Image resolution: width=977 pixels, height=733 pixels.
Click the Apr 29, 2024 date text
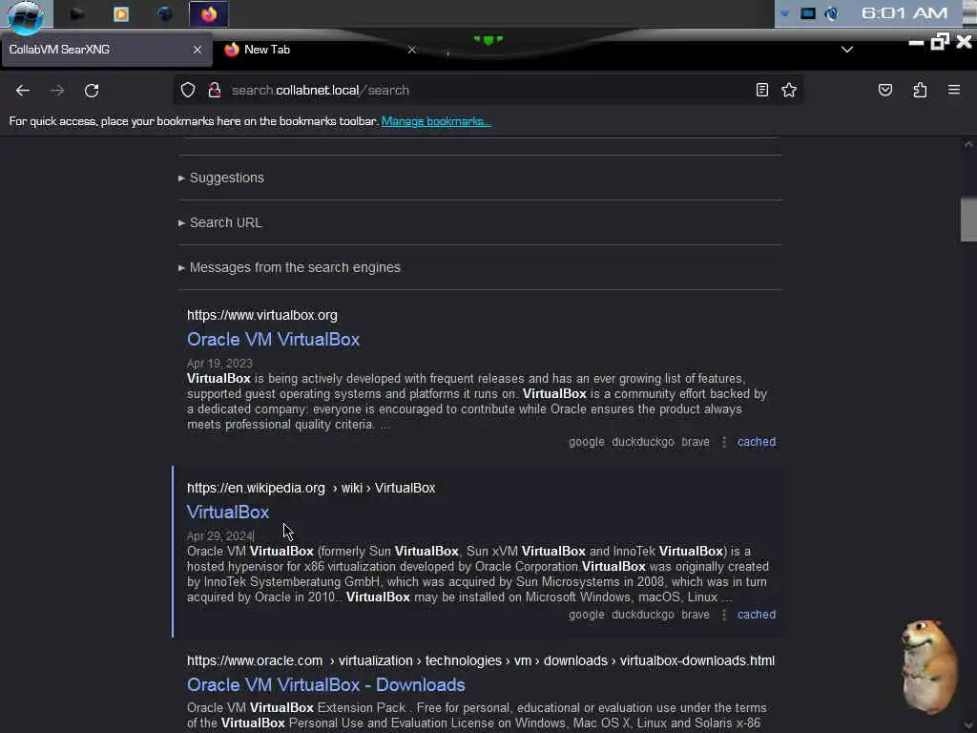(219, 536)
